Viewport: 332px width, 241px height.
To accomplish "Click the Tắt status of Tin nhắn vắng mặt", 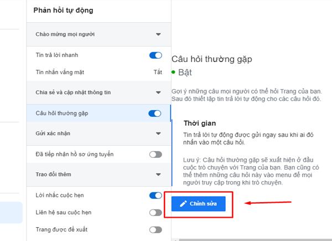I will (158, 72).
